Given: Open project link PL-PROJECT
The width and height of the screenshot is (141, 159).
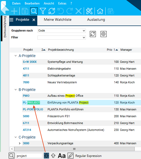Looking at the screenshot, I should pos(32,102).
